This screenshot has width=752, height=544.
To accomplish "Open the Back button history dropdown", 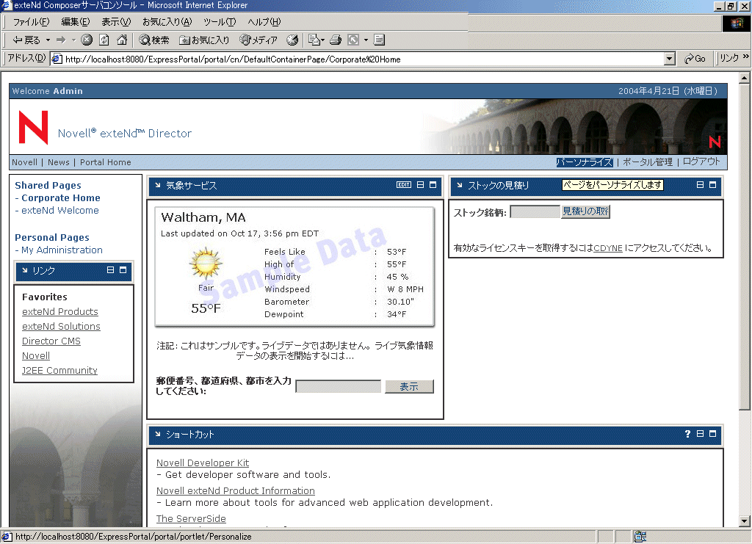I will click(48, 40).
